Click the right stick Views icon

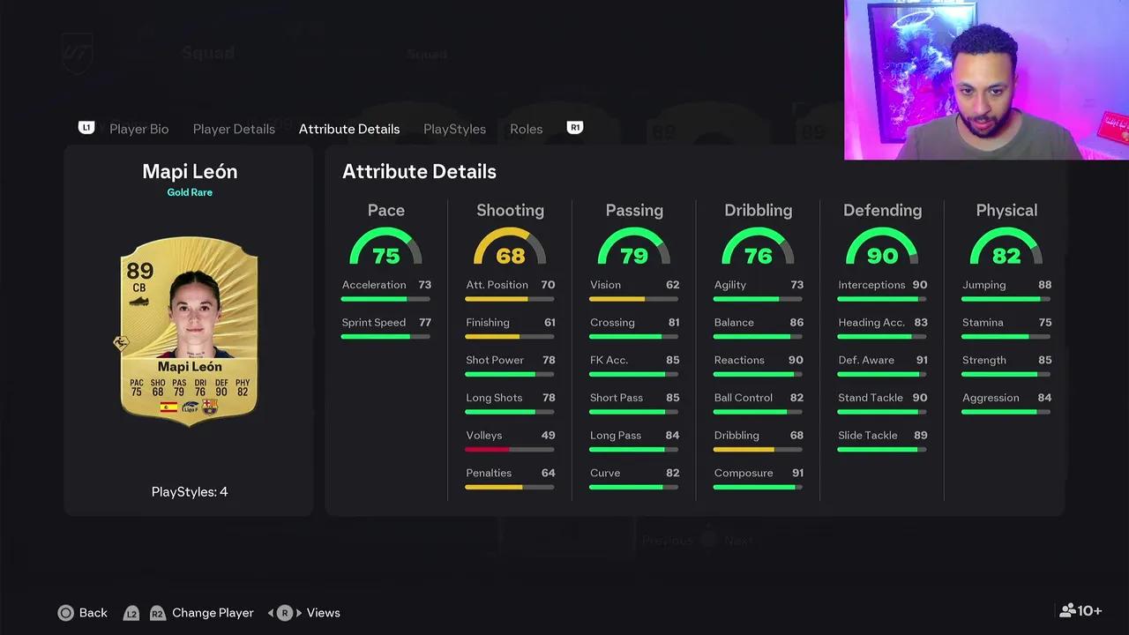point(285,613)
